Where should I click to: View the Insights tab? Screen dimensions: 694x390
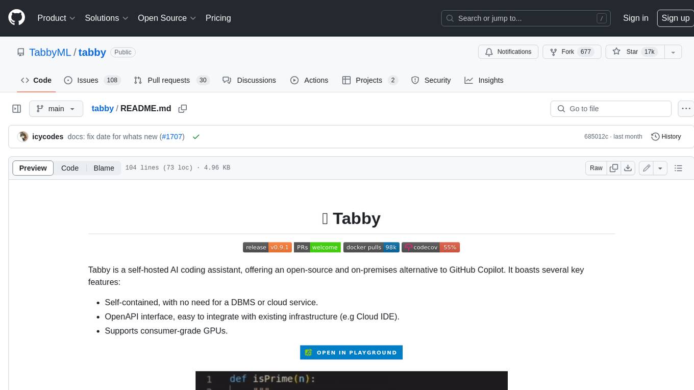click(x=484, y=80)
